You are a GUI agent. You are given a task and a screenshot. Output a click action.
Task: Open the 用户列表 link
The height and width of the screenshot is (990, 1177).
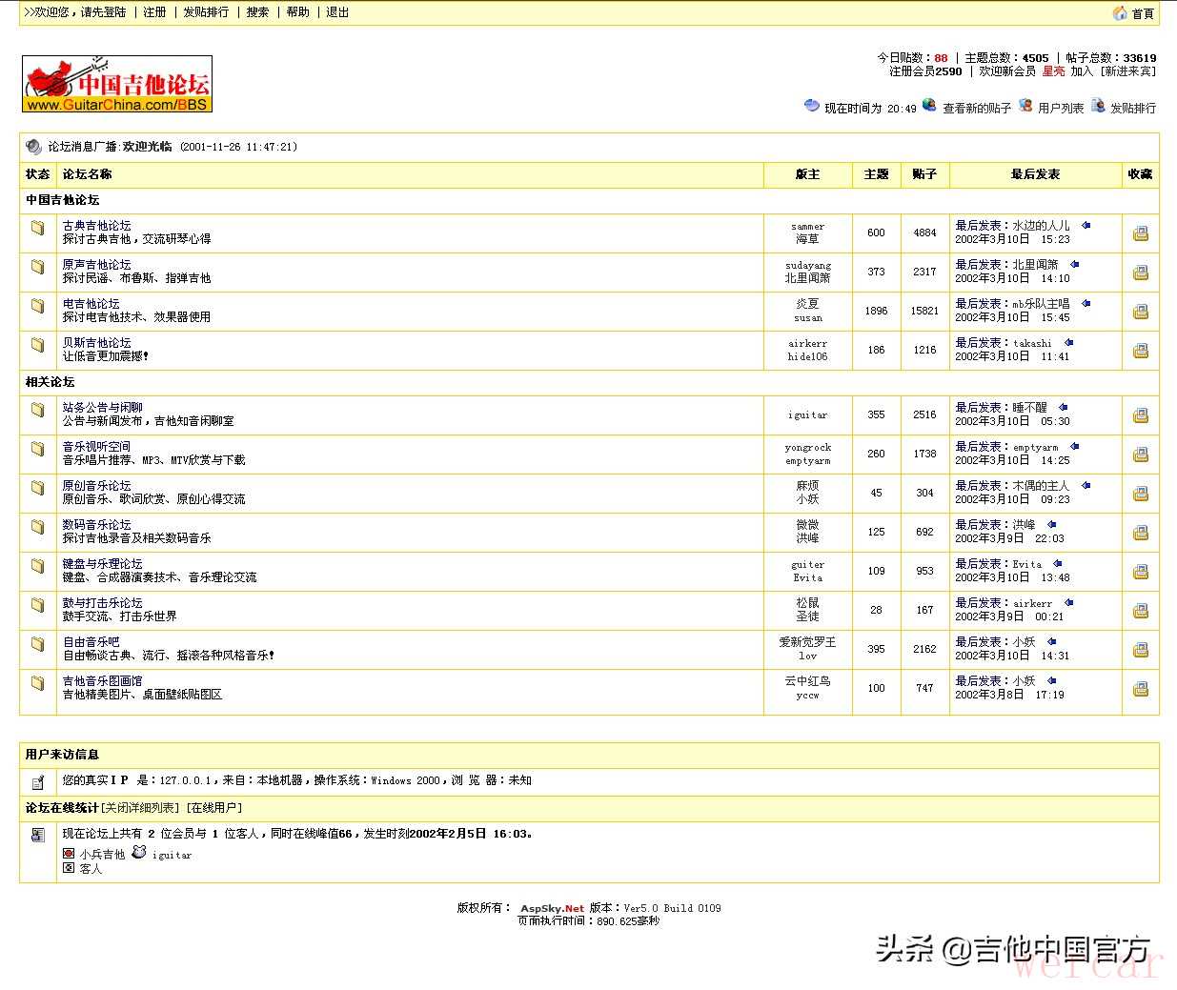[1060, 109]
